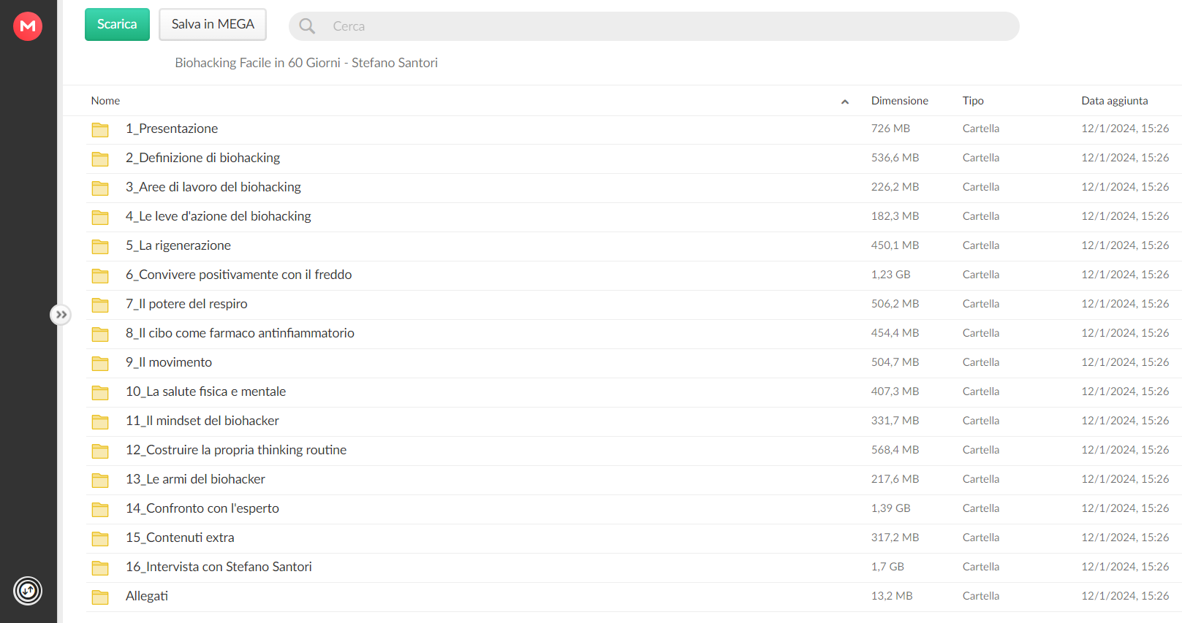The image size is (1182, 623).
Task: Select 14_Confronto con l'esperto name
Action: tap(202, 508)
